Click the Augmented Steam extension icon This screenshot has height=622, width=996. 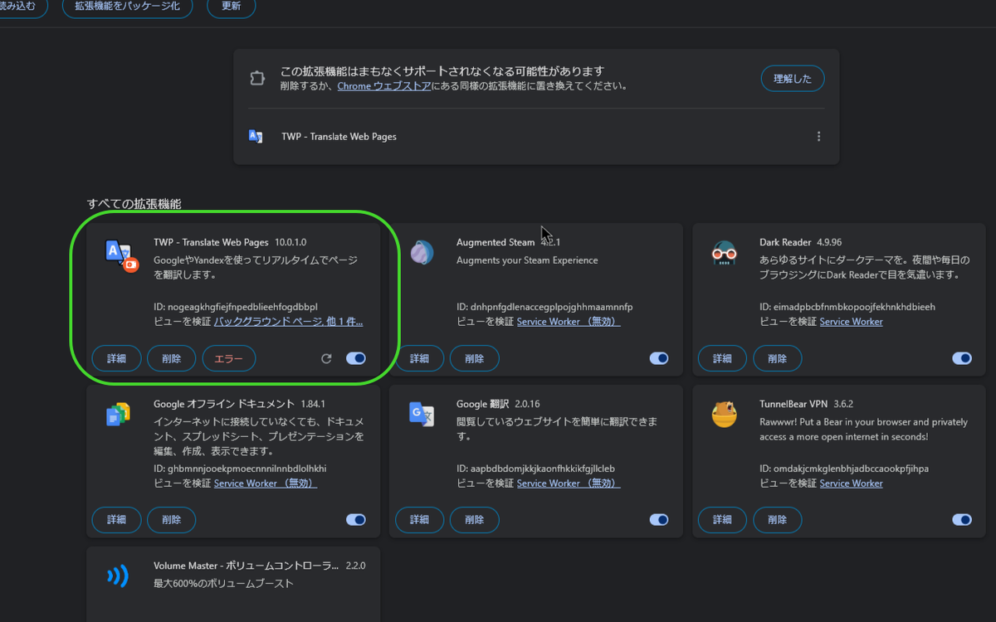422,253
